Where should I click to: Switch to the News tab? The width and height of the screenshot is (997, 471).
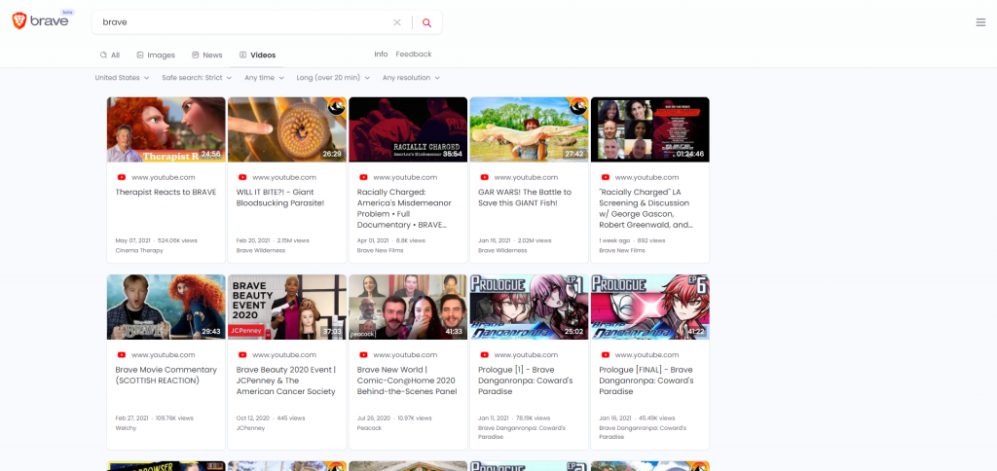207,55
